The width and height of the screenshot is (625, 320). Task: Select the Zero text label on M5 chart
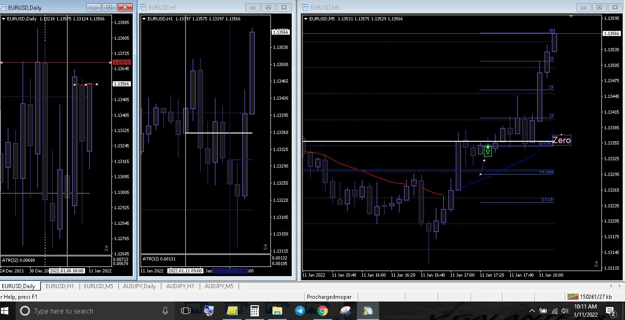(x=562, y=140)
